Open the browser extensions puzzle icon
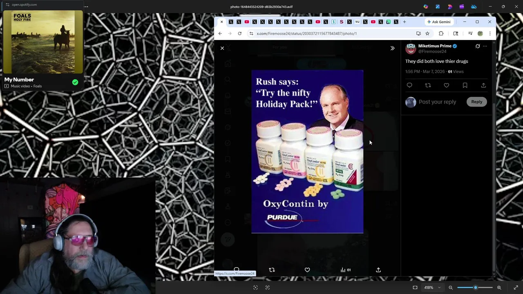523x294 pixels. click(x=441, y=33)
